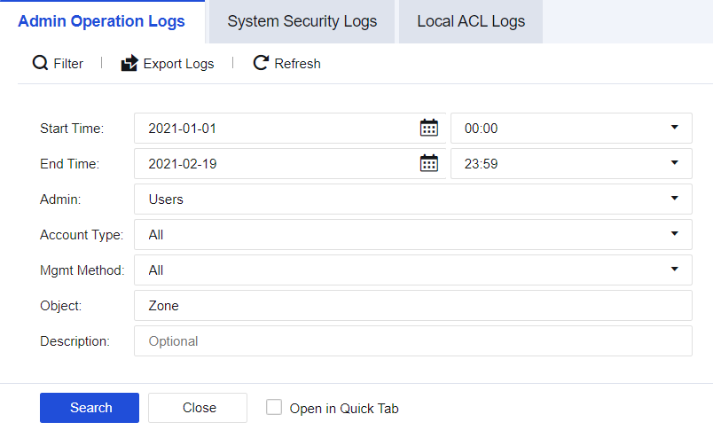Expand the Start Time hour dropdown
The width and height of the screenshot is (713, 430).
pyautogui.click(x=674, y=128)
